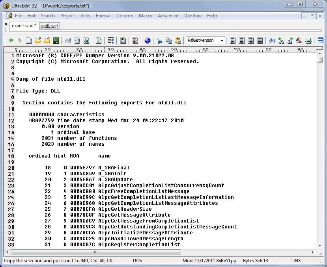This screenshot has width=327, height=267.
Task: Justify the paragraph alignment
Action: coord(260,41)
